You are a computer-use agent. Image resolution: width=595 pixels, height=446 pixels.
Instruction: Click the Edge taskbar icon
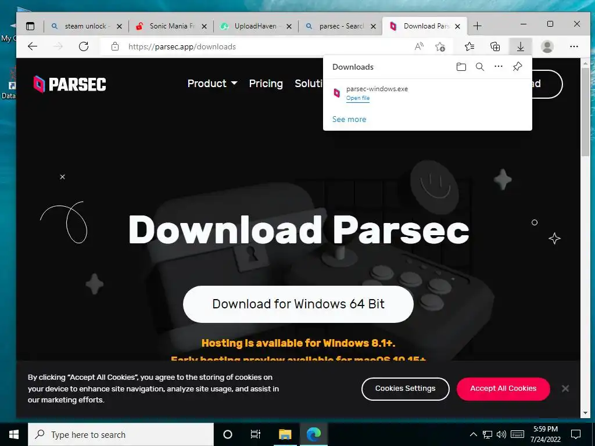click(x=314, y=434)
